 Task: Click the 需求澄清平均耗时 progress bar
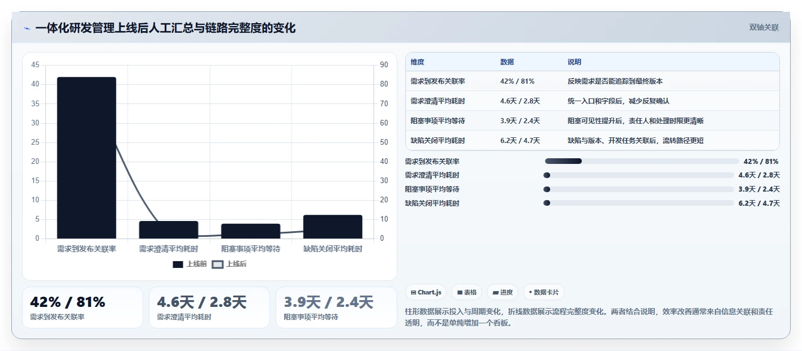point(638,175)
